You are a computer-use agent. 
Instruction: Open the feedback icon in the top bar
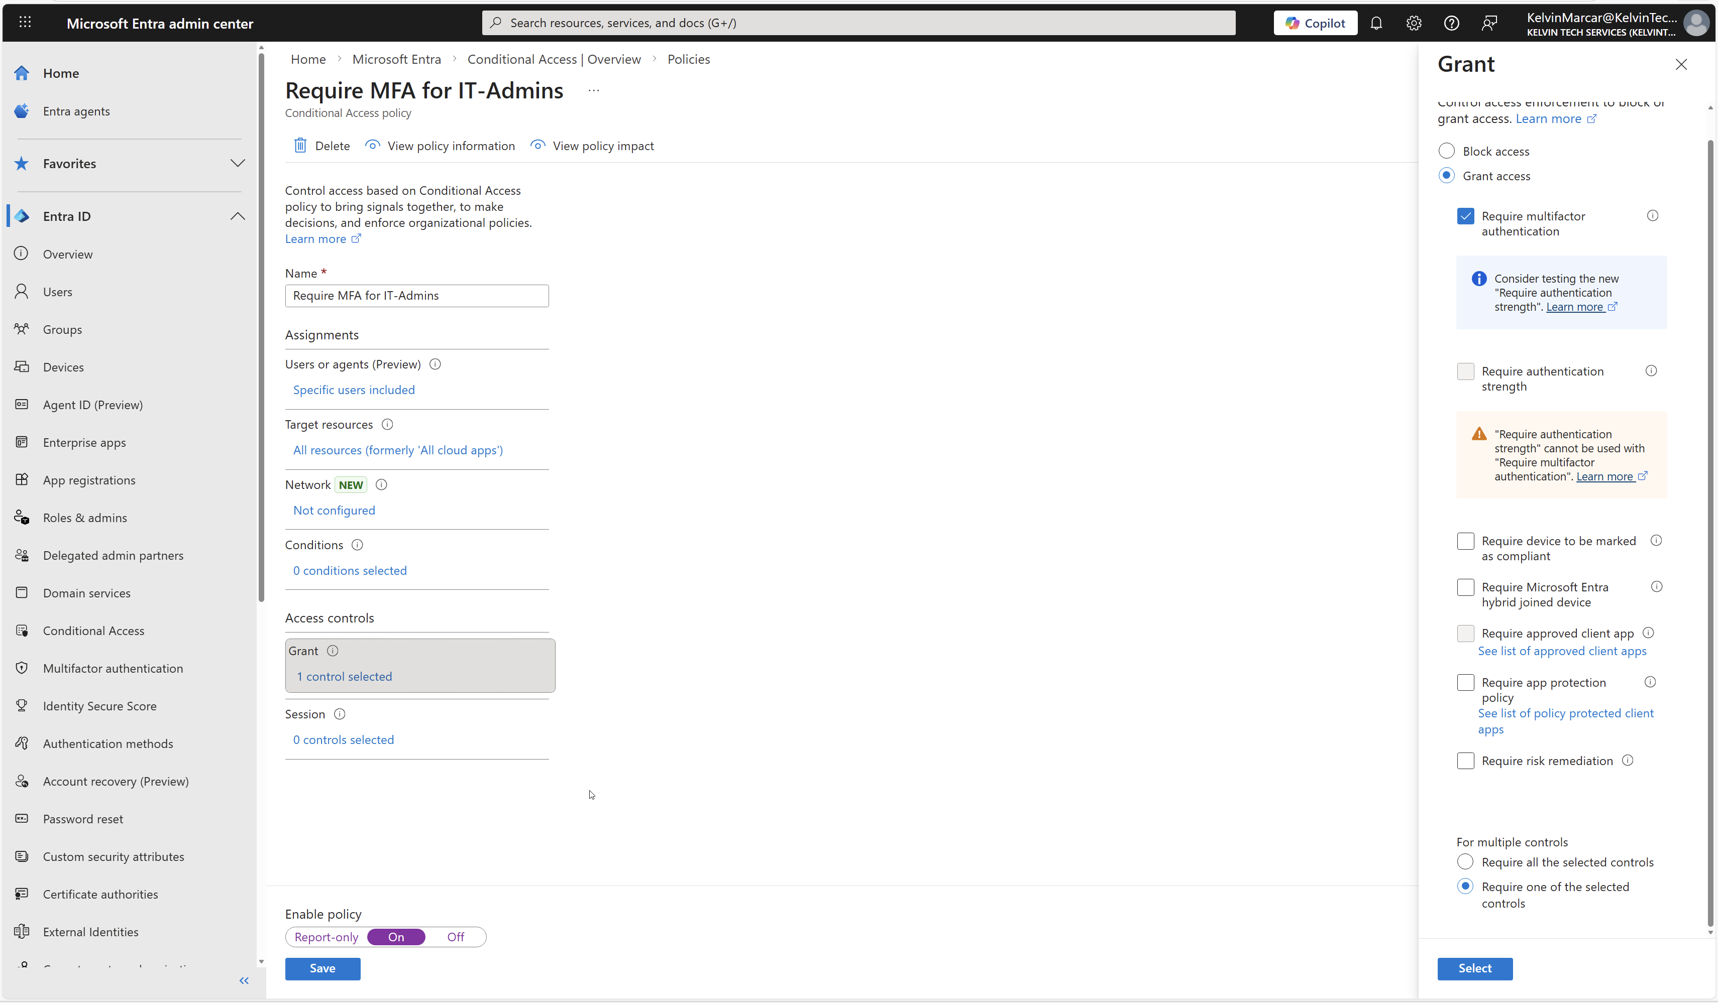tap(1489, 23)
